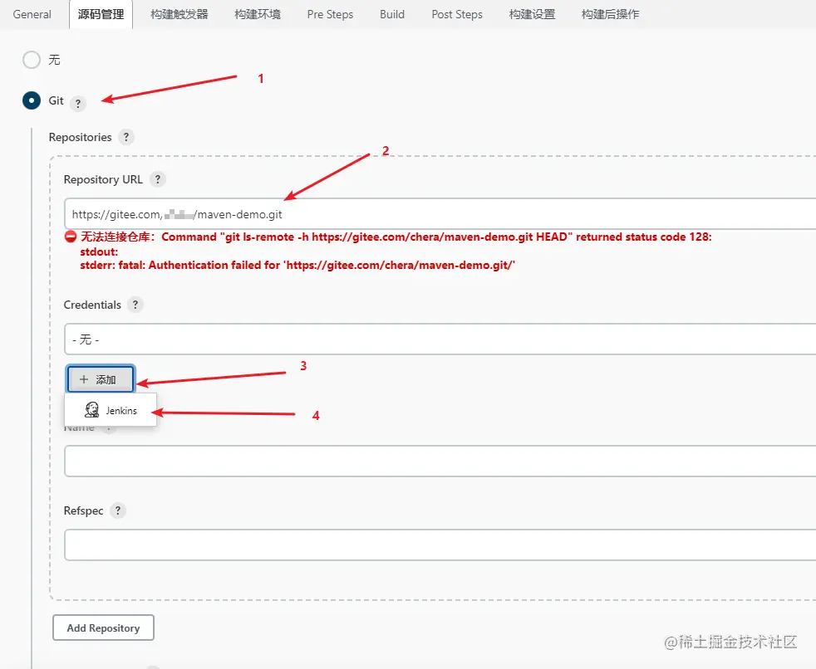Click the 'Repository URL' label
The width and height of the screenshot is (816, 669).
(x=103, y=179)
